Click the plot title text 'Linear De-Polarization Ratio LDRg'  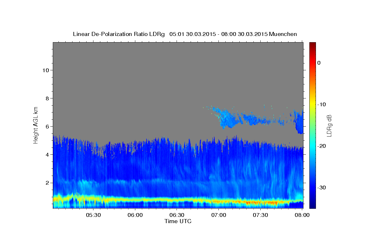[118, 34]
